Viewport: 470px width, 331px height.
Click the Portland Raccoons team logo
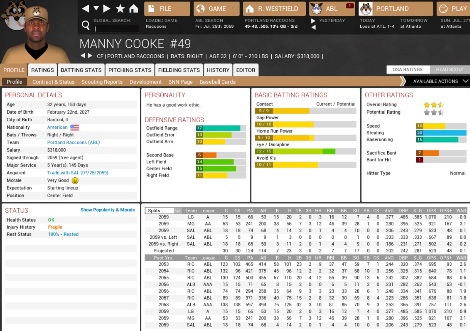point(366,9)
